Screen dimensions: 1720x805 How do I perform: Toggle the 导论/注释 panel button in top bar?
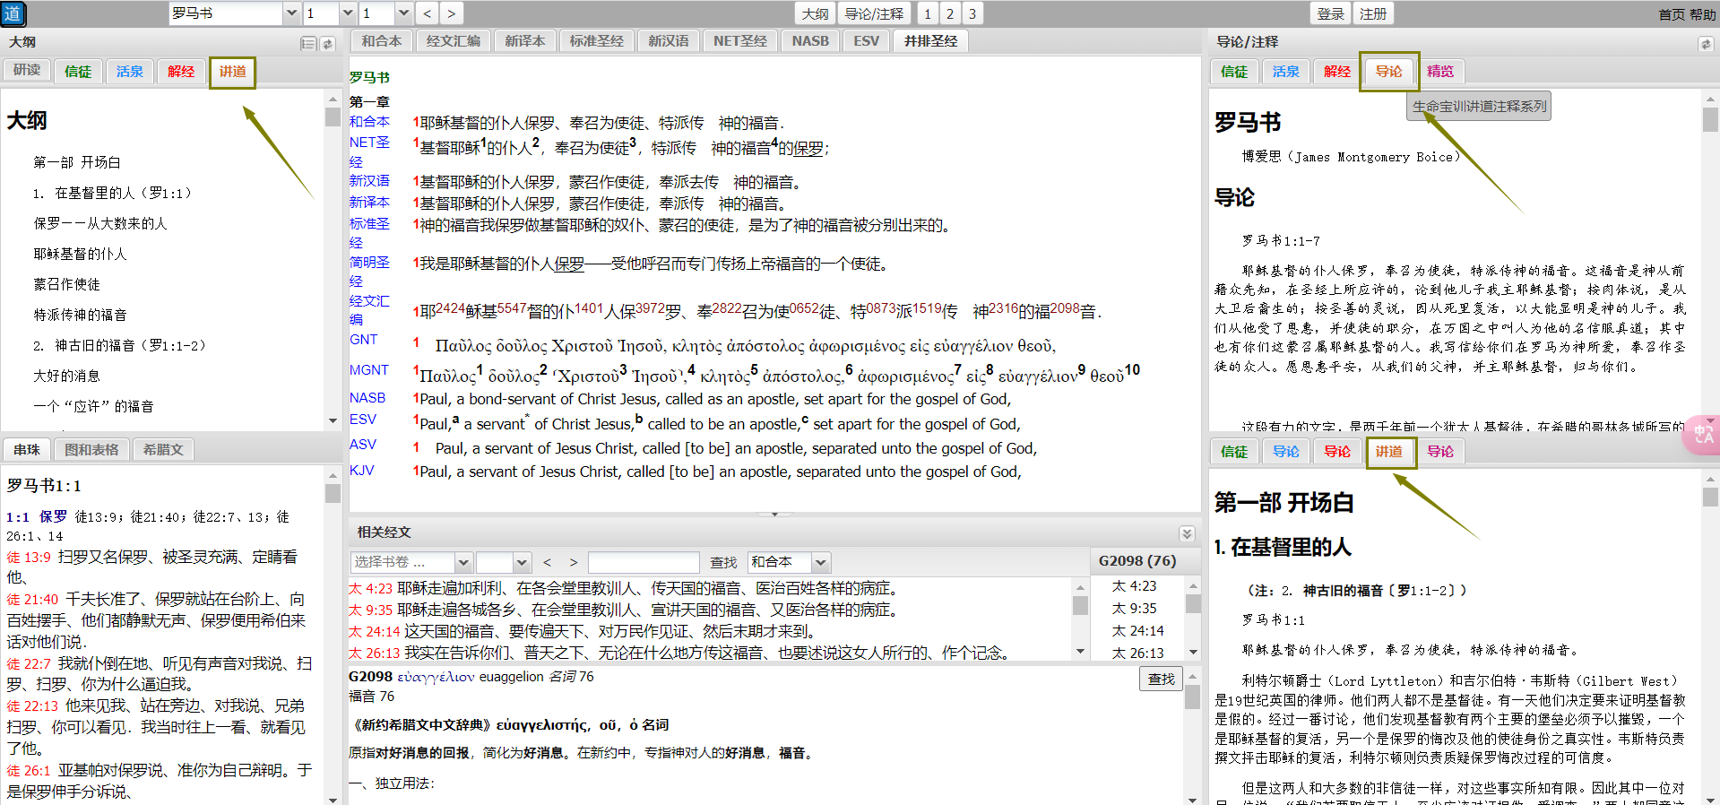click(x=874, y=13)
